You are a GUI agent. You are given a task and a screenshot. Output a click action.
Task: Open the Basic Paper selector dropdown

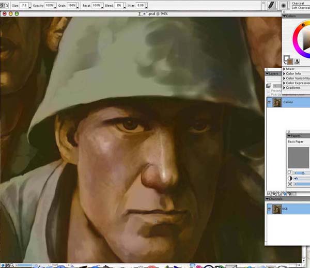(299, 141)
